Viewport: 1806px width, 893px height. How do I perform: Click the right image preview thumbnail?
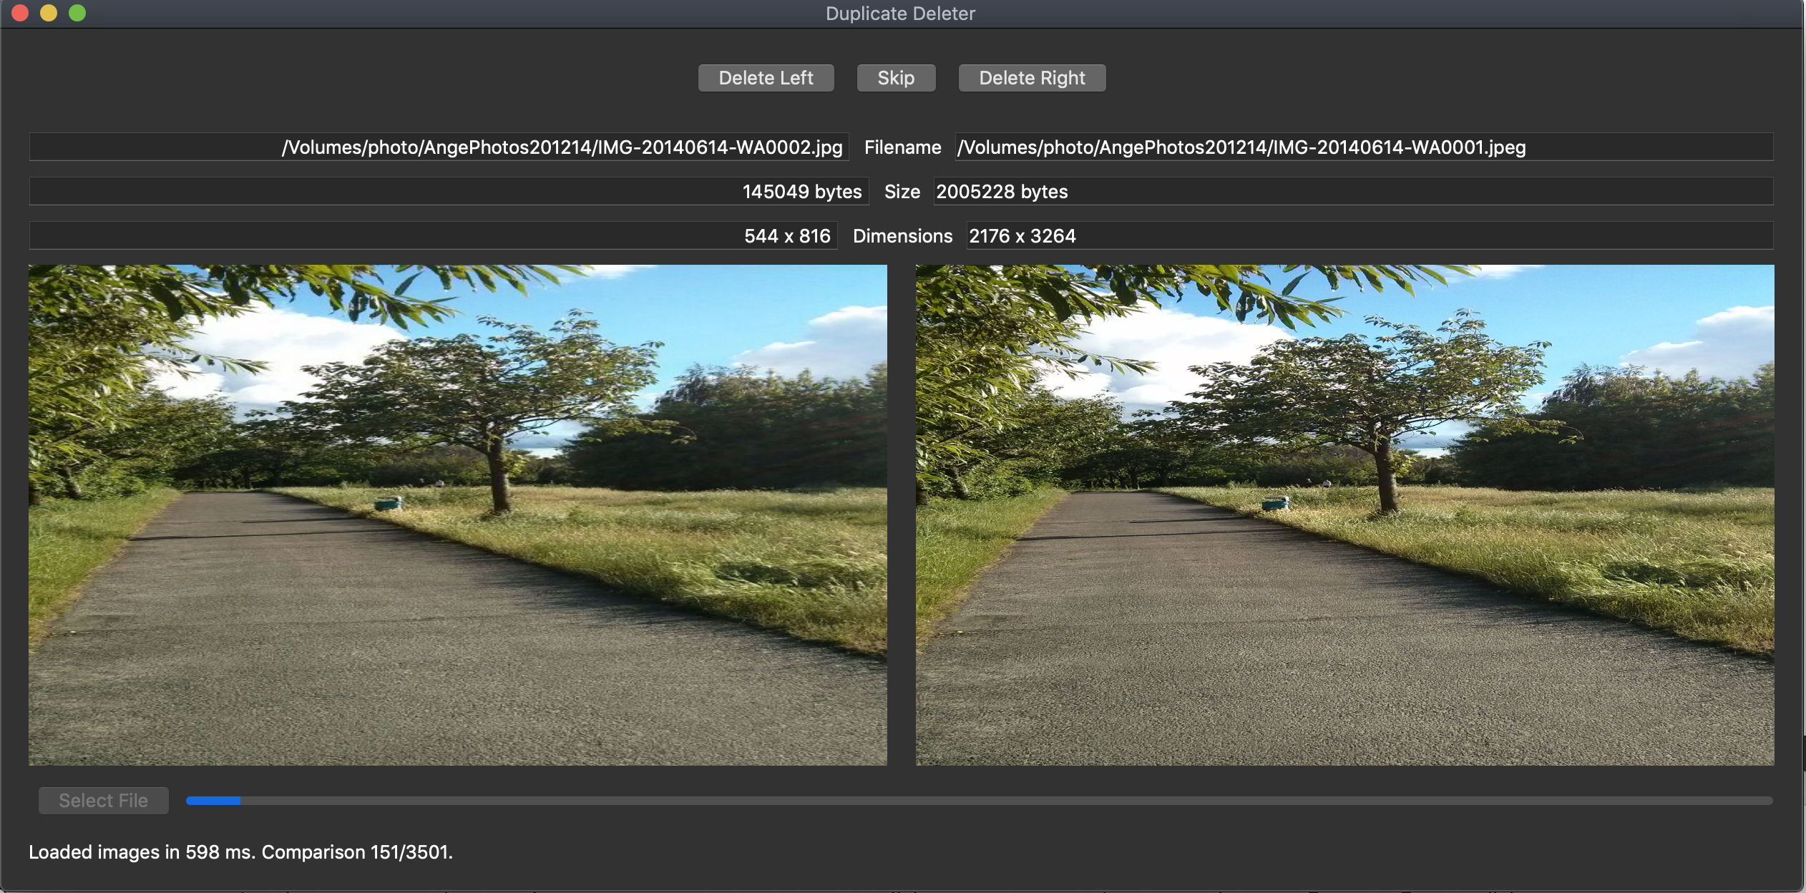(x=1344, y=515)
